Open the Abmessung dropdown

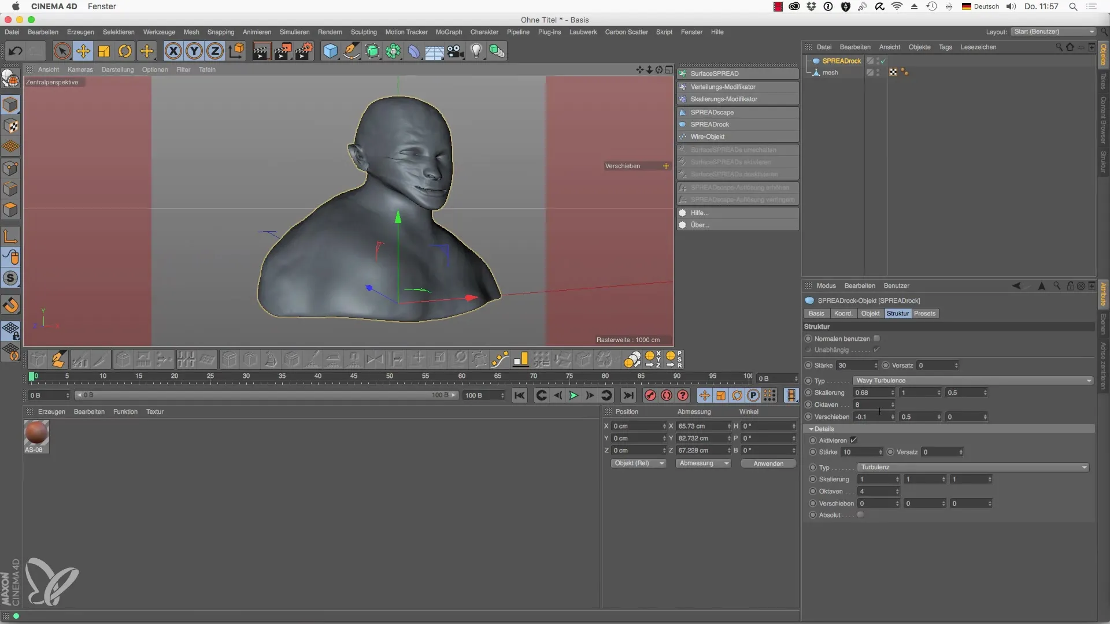point(704,463)
